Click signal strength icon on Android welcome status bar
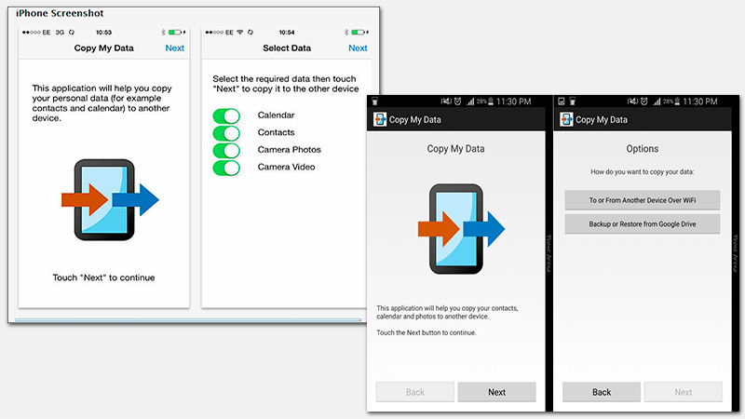Image resolution: width=745 pixels, height=419 pixels. (470, 101)
